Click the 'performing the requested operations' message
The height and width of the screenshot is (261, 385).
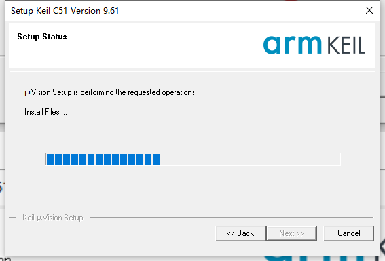click(139, 92)
